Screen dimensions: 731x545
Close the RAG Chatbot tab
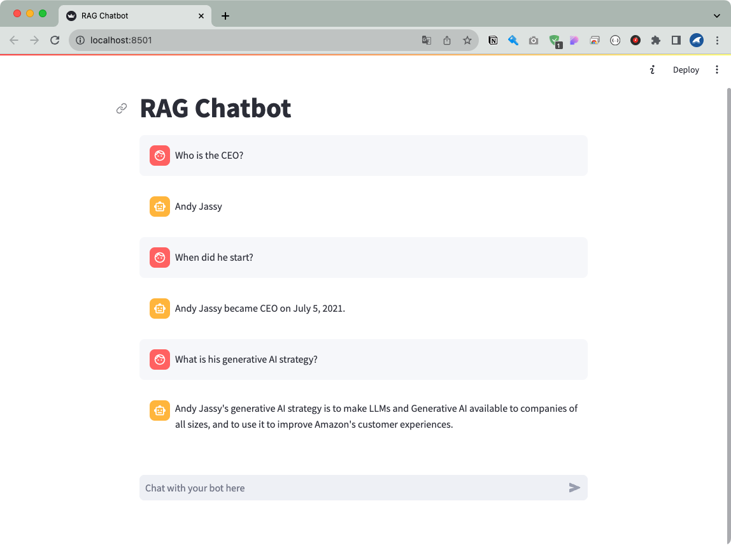[x=201, y=16]
